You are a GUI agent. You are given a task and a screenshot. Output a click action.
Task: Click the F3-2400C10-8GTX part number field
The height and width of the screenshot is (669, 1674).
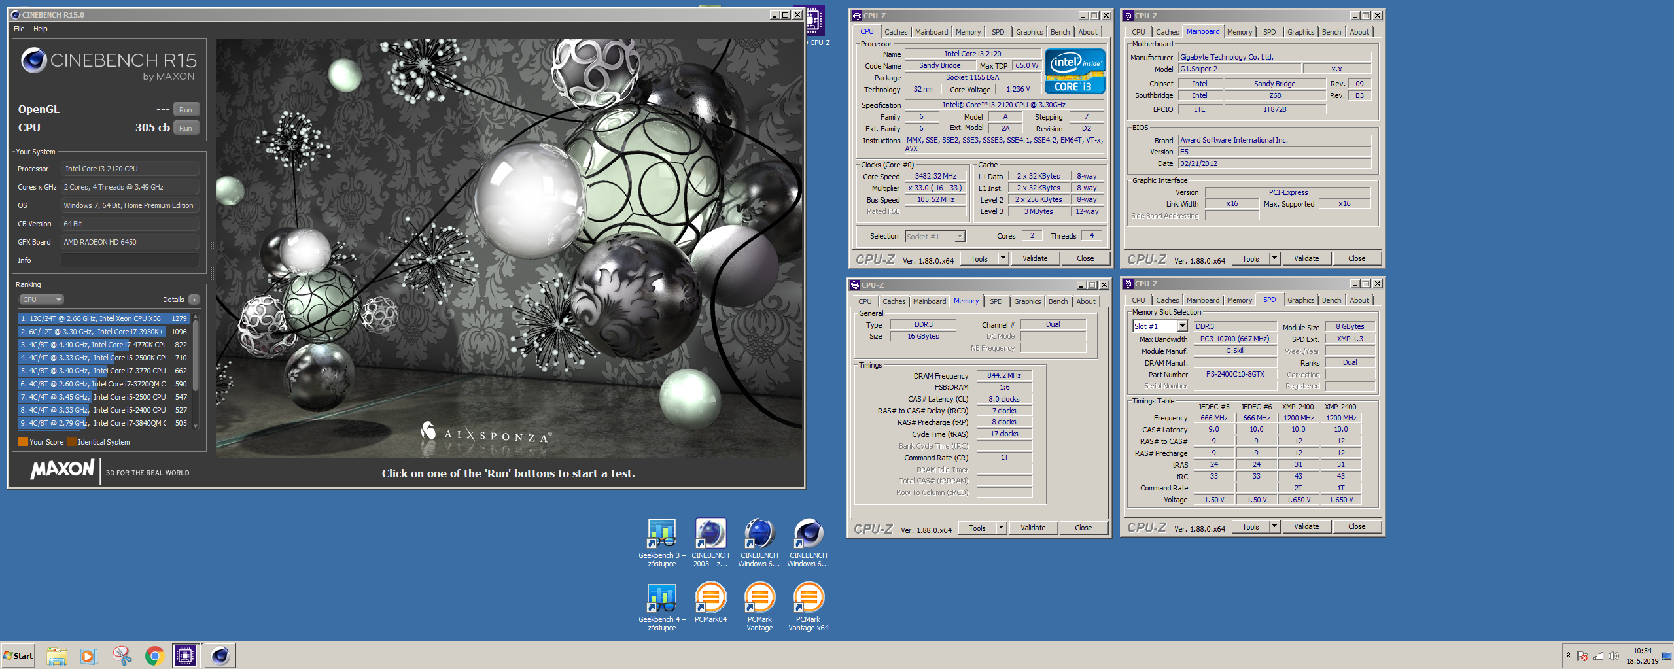click(x=1235, y=375)
